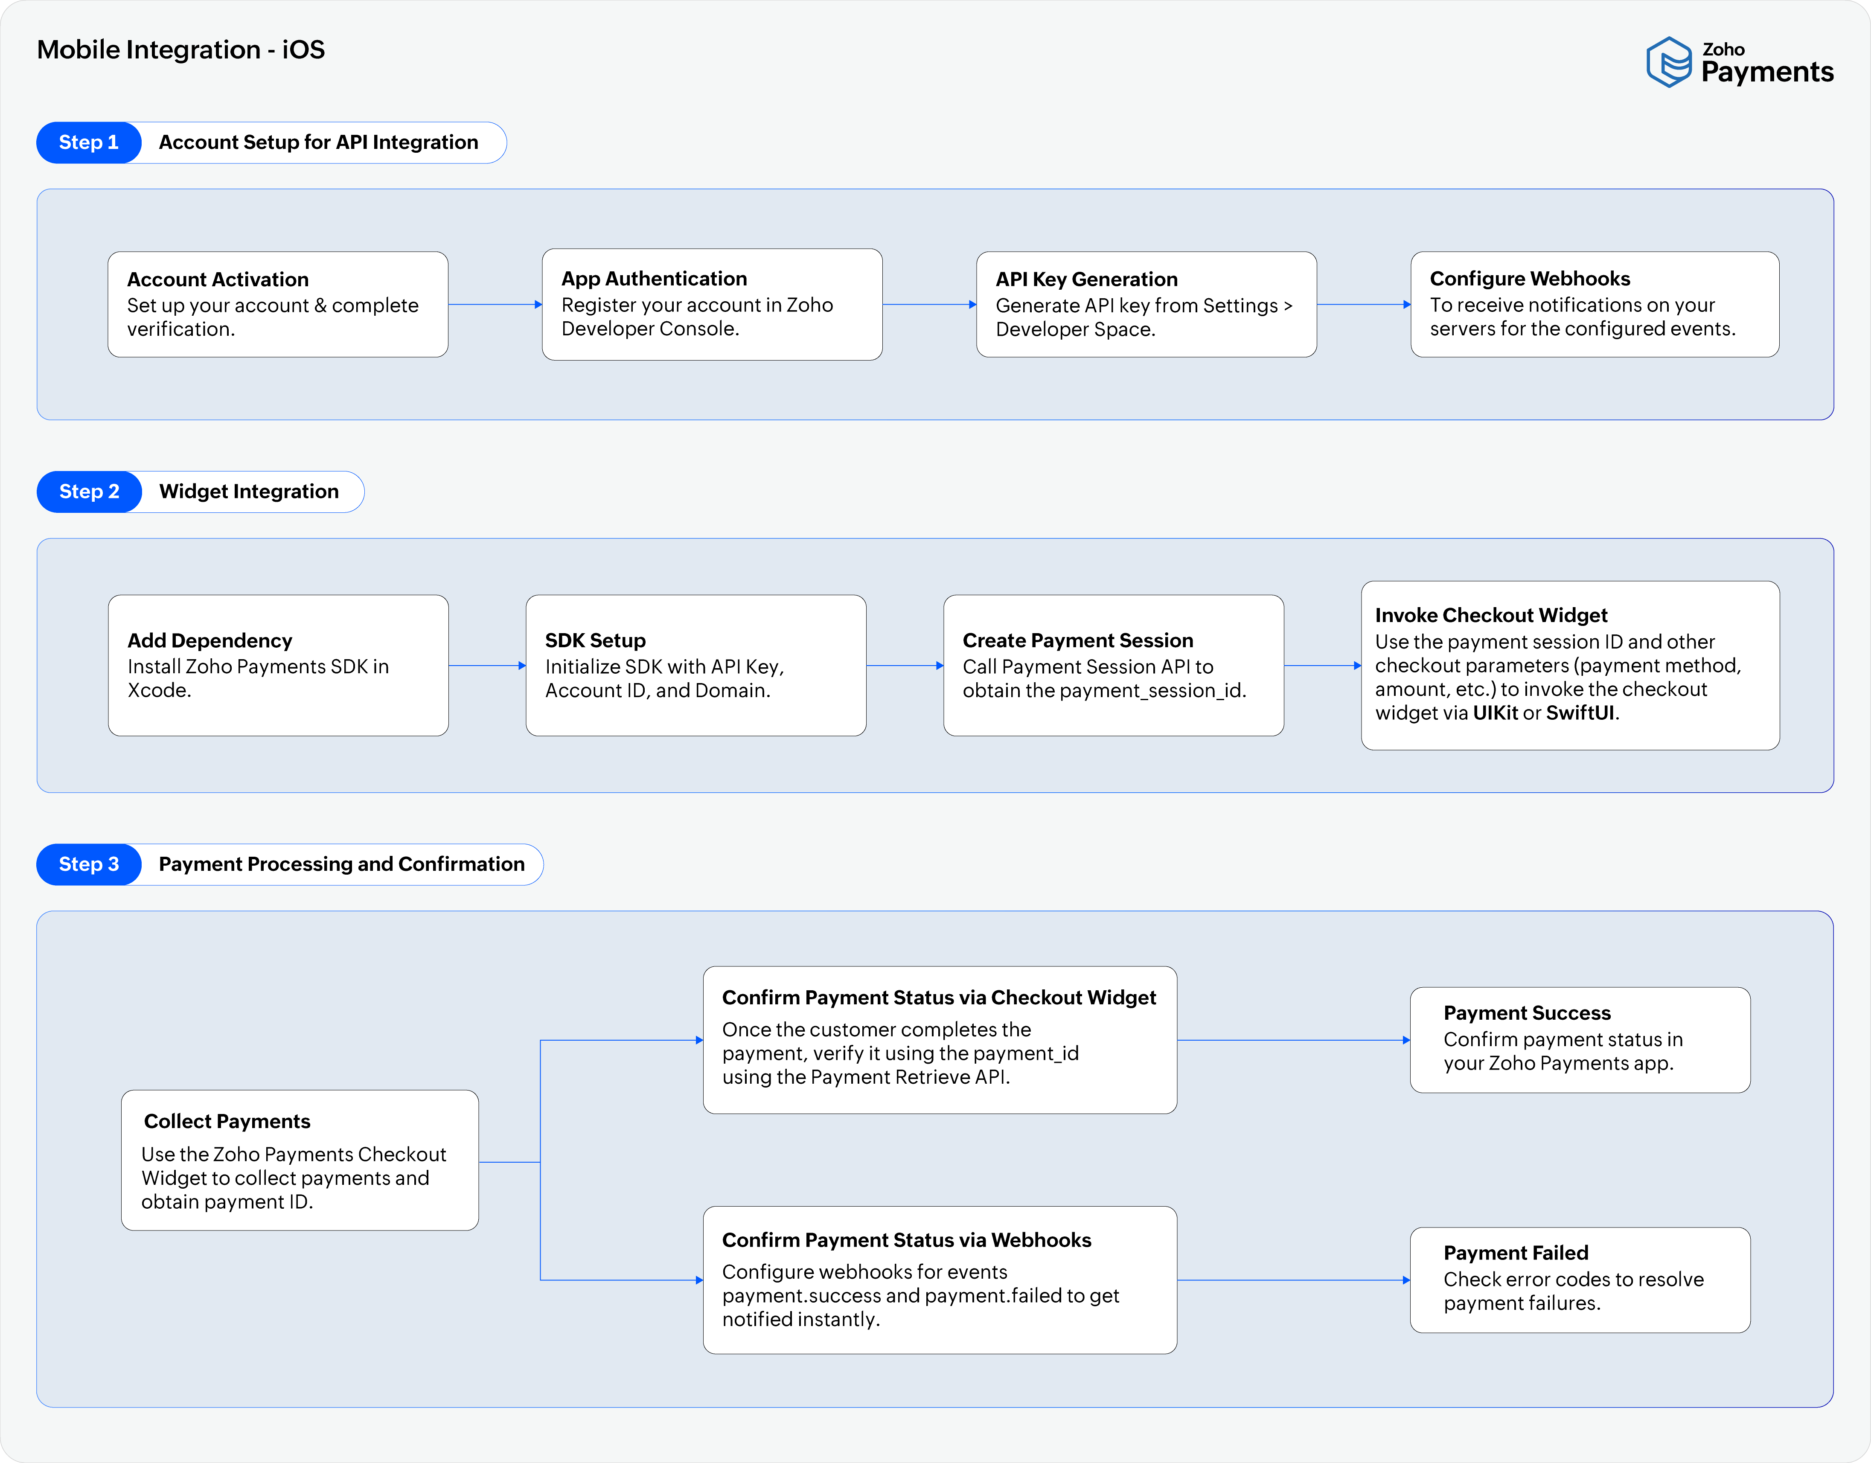Click the API Key Generation card
1871x1463 pixels.
[1146, 304]
